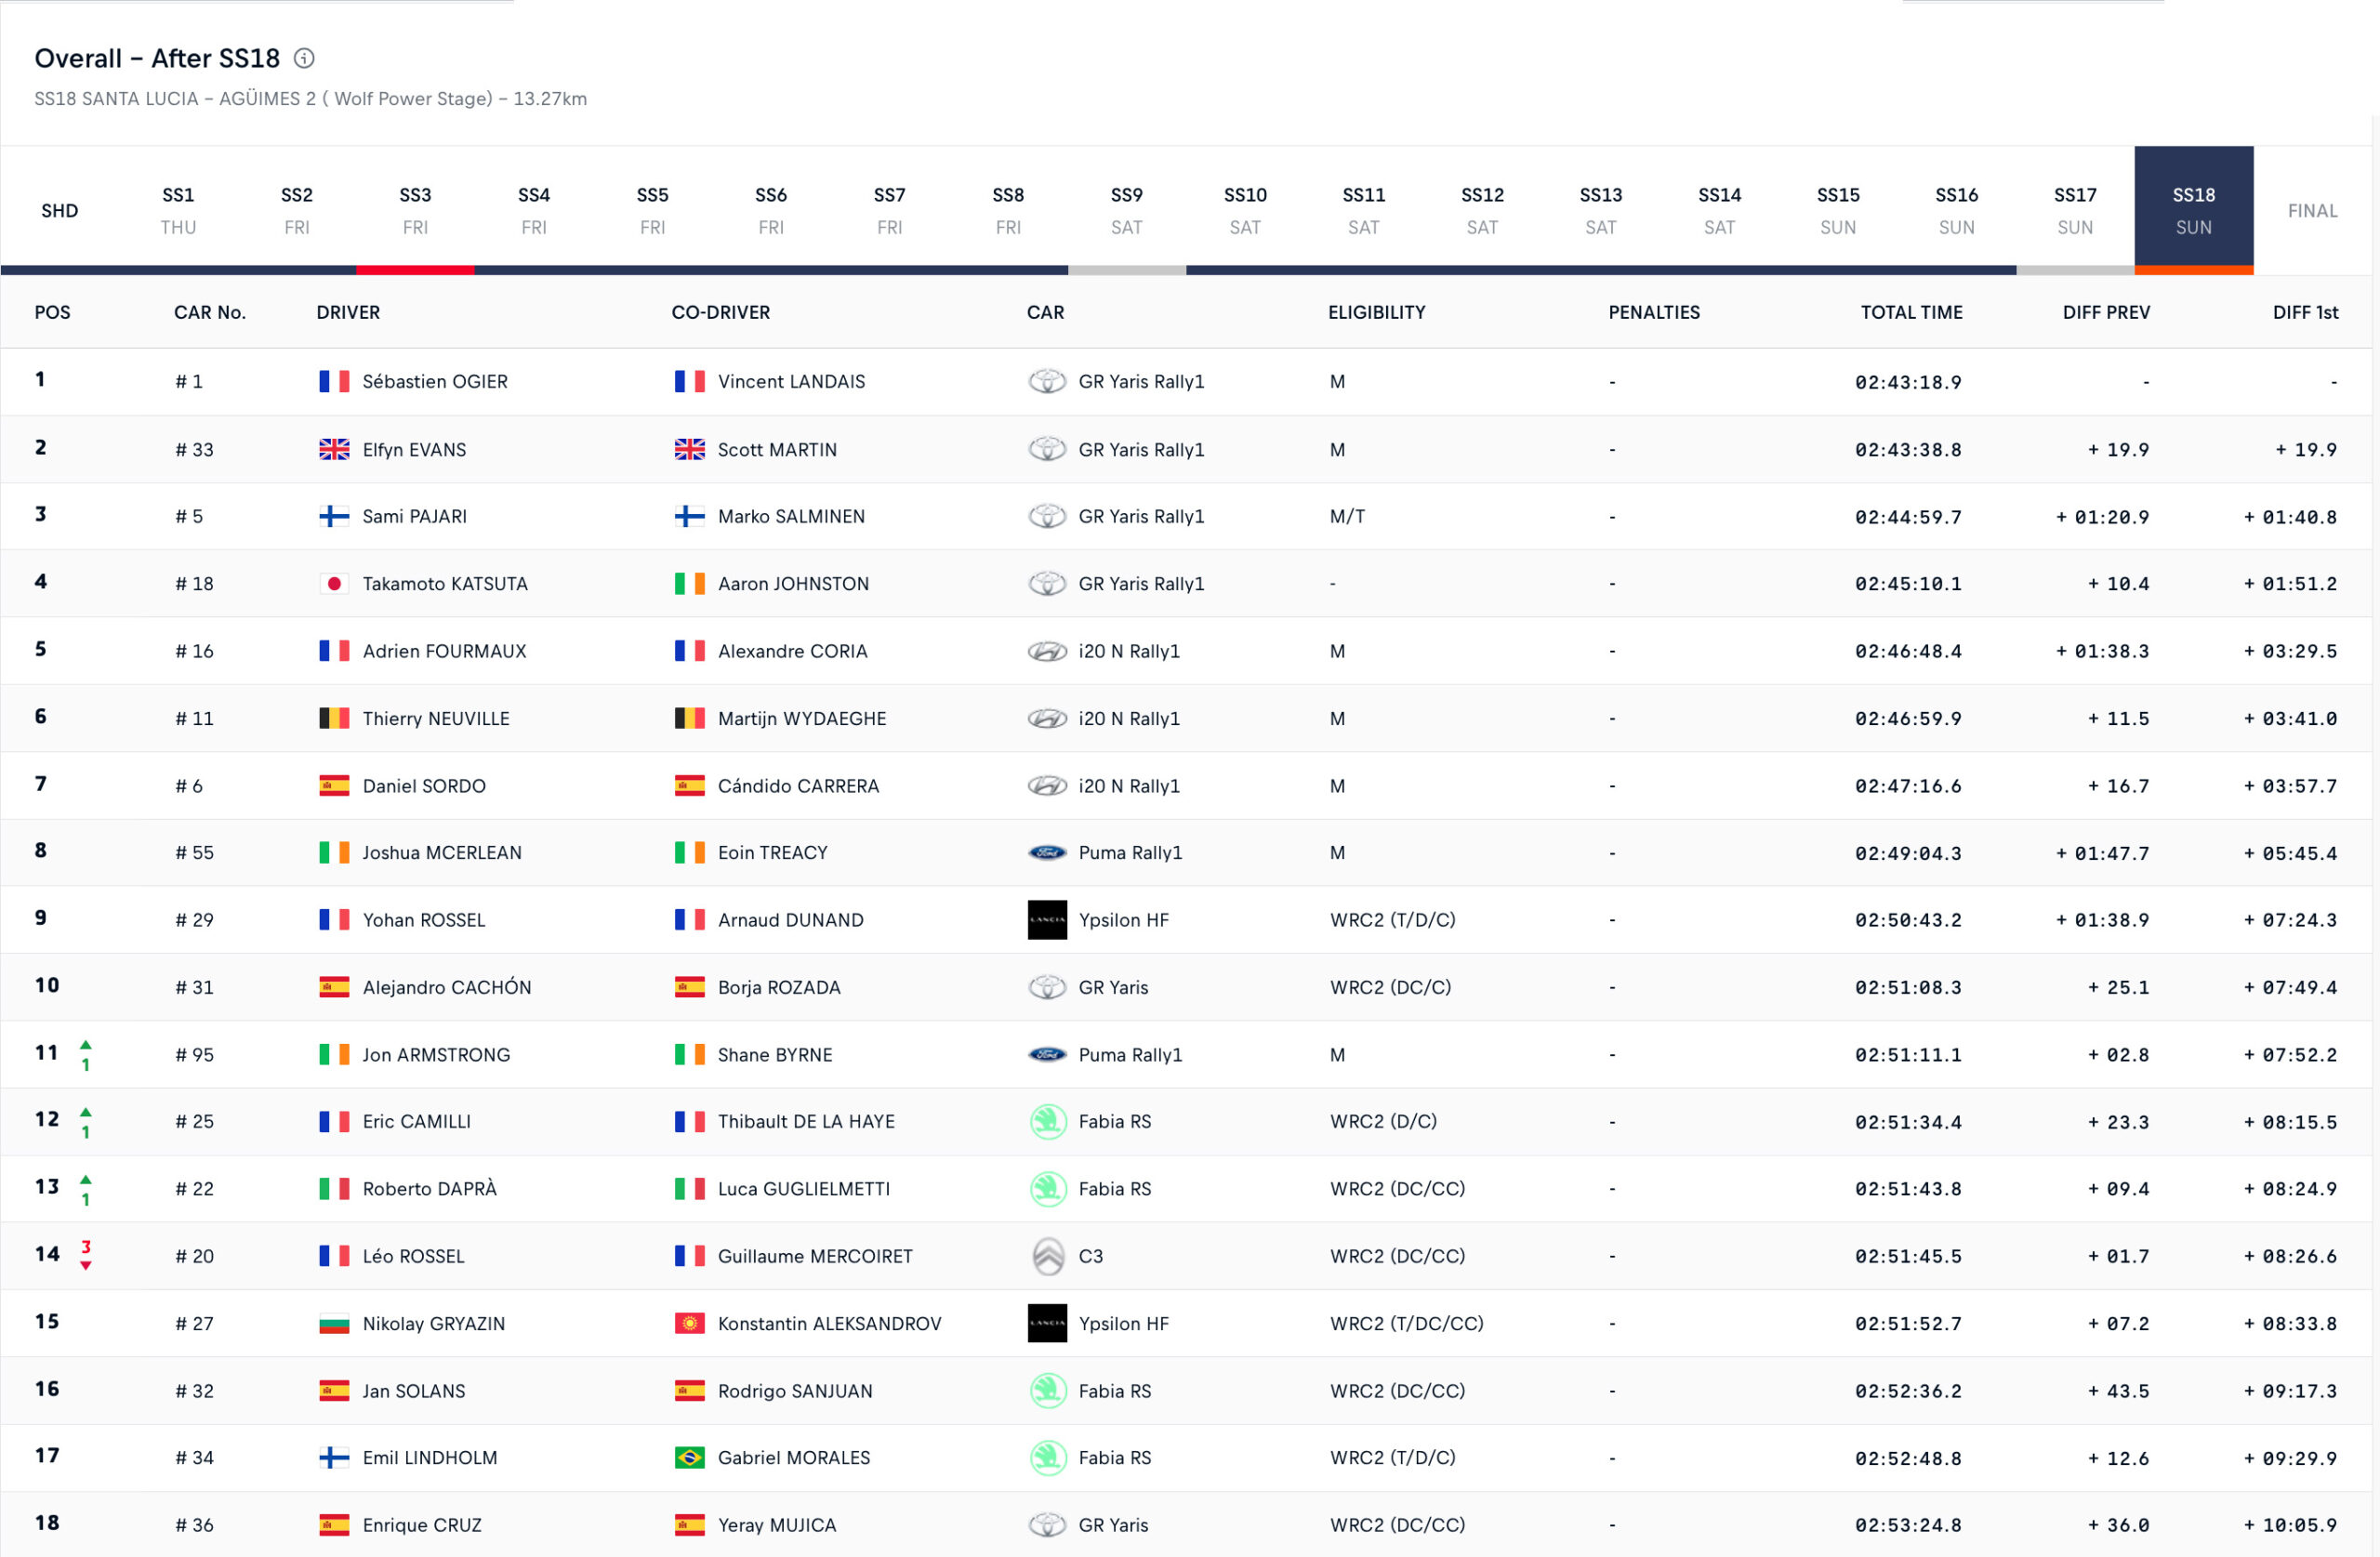Click the TOTAL TIME column header

point(1911,312)
